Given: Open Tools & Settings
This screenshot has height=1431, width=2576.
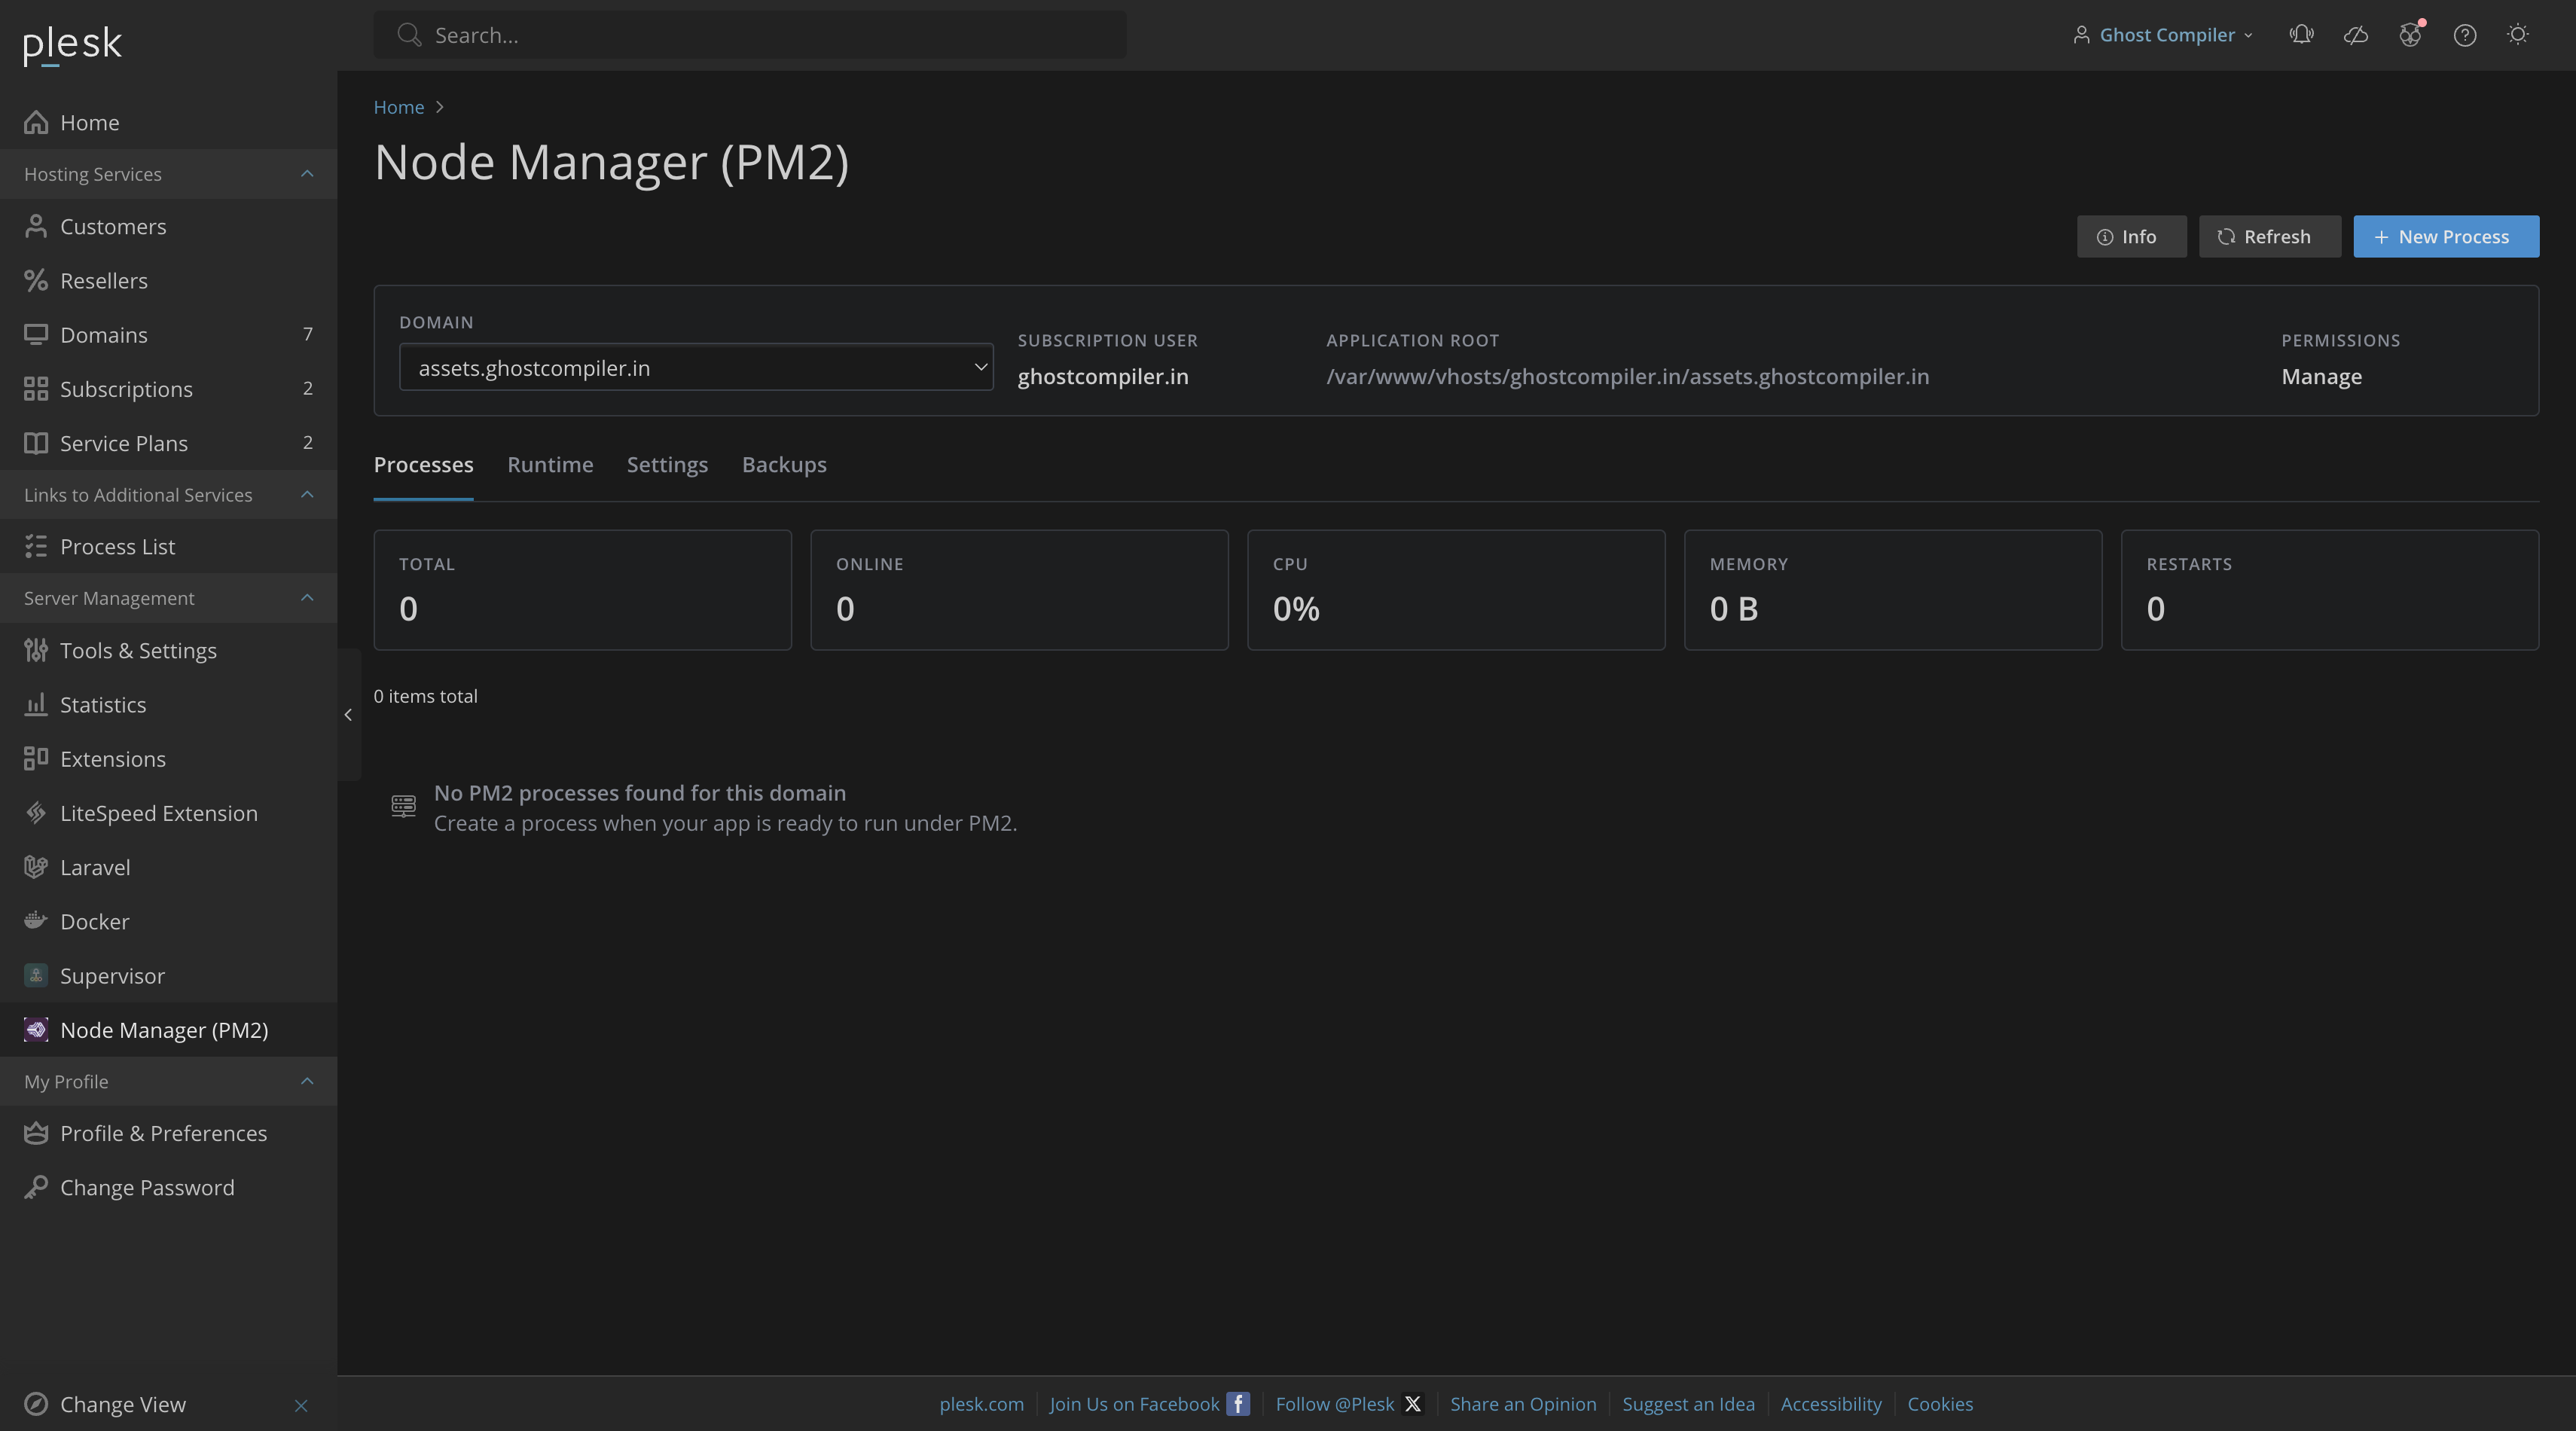Looking at the screenshot, I should tap(168, 650).
